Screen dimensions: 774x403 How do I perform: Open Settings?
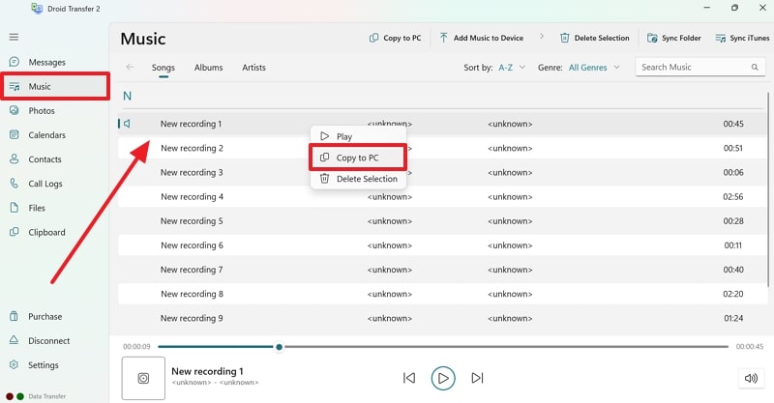(x=43, y=364)
